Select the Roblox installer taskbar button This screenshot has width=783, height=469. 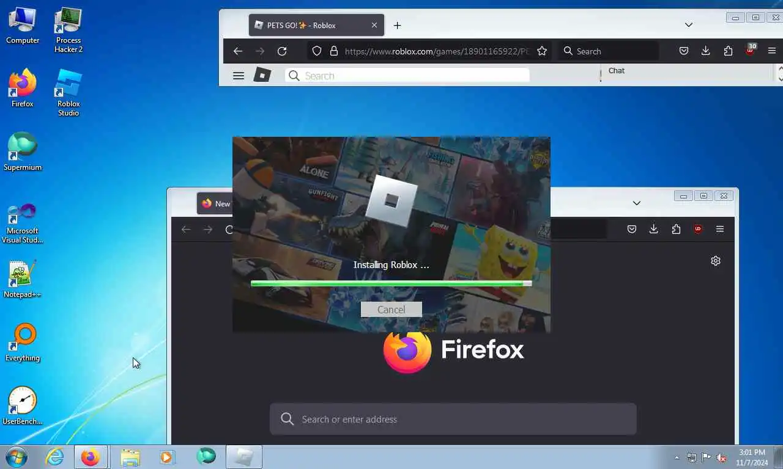[243, 457]
